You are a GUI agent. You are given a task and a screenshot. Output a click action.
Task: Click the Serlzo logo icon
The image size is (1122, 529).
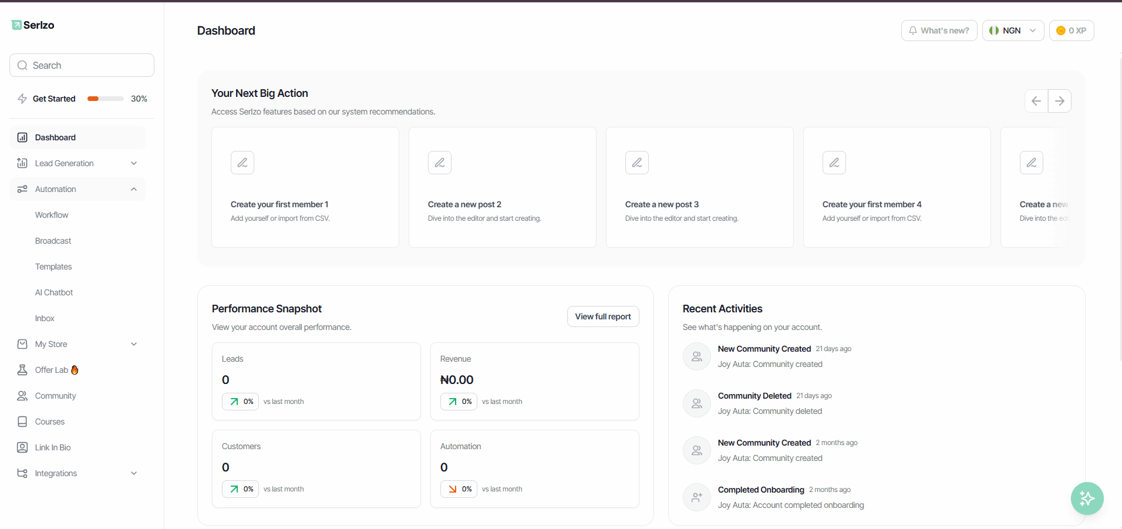coord(16,25)
